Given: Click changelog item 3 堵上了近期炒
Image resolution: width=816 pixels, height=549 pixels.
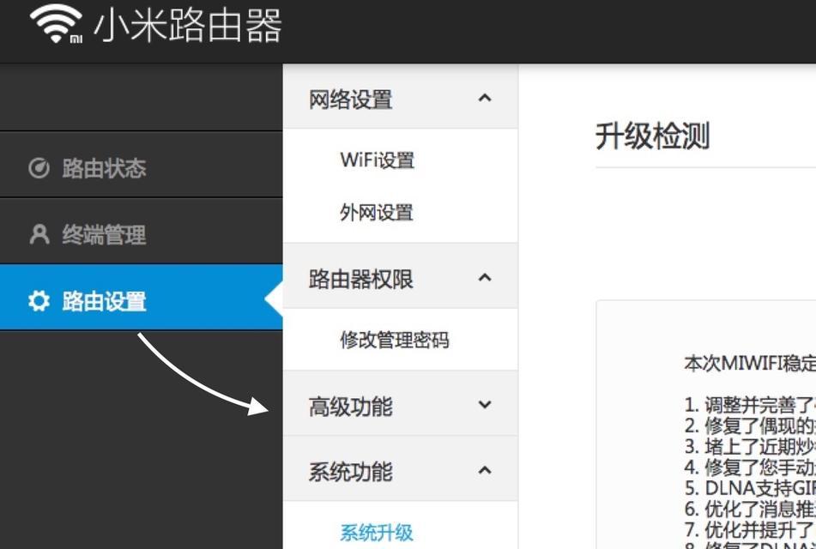Looking at the screenshot, I should [x=750, y=446].
